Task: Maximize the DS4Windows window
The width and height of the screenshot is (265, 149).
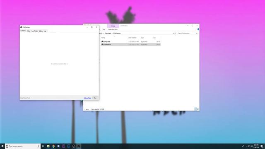Action: 92,27
